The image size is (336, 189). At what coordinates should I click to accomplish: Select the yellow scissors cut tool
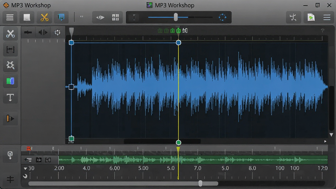[x=44, y=17]
